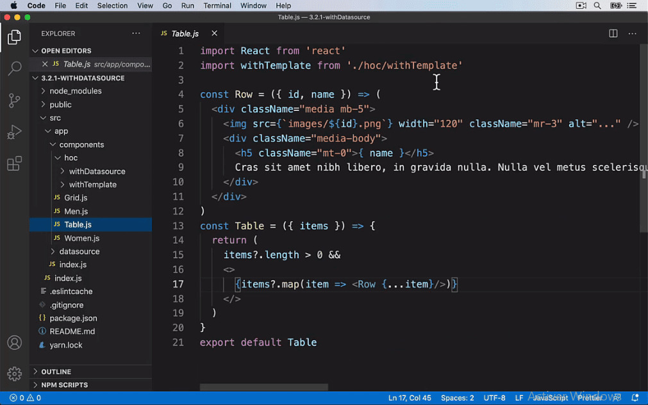Open the editor More Actions ellipsis menu
The height and width of the screenshot is (405, 648).
[x=632, y=33]
